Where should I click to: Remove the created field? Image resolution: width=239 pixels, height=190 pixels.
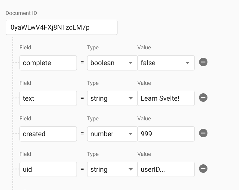[203, 133]
